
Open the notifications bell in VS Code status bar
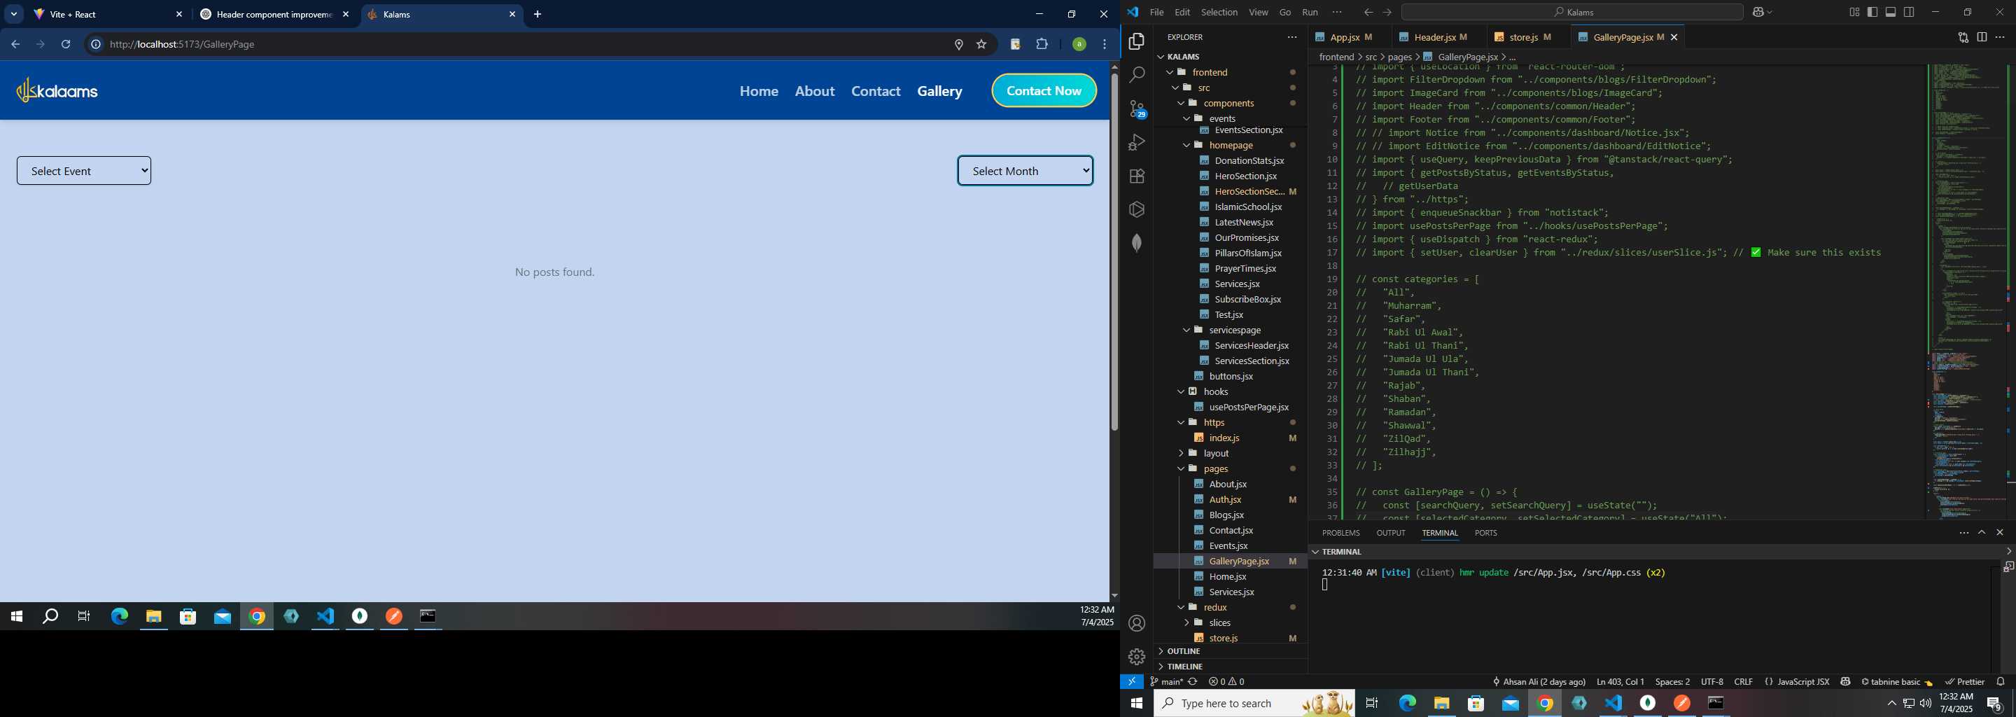tap(2001, 682)
